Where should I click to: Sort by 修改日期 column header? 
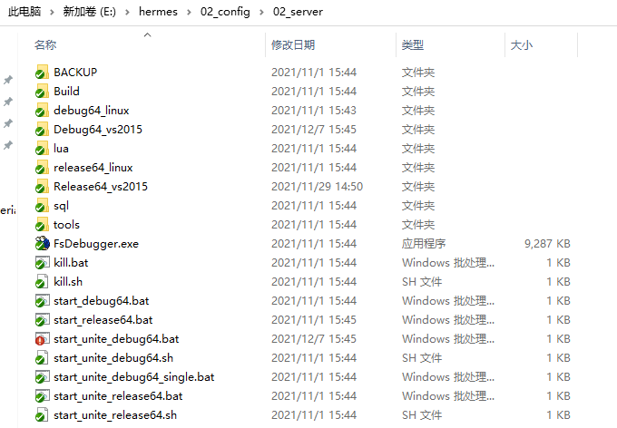coord(293,44)
